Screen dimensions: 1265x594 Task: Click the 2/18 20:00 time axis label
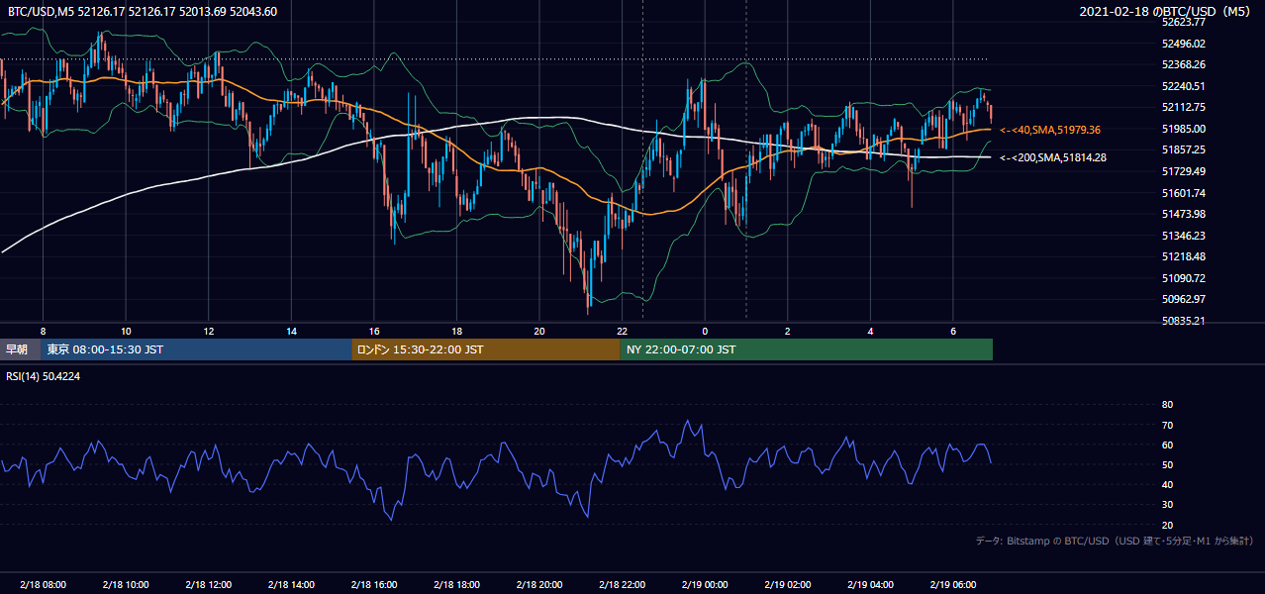(x=538, y=585)
